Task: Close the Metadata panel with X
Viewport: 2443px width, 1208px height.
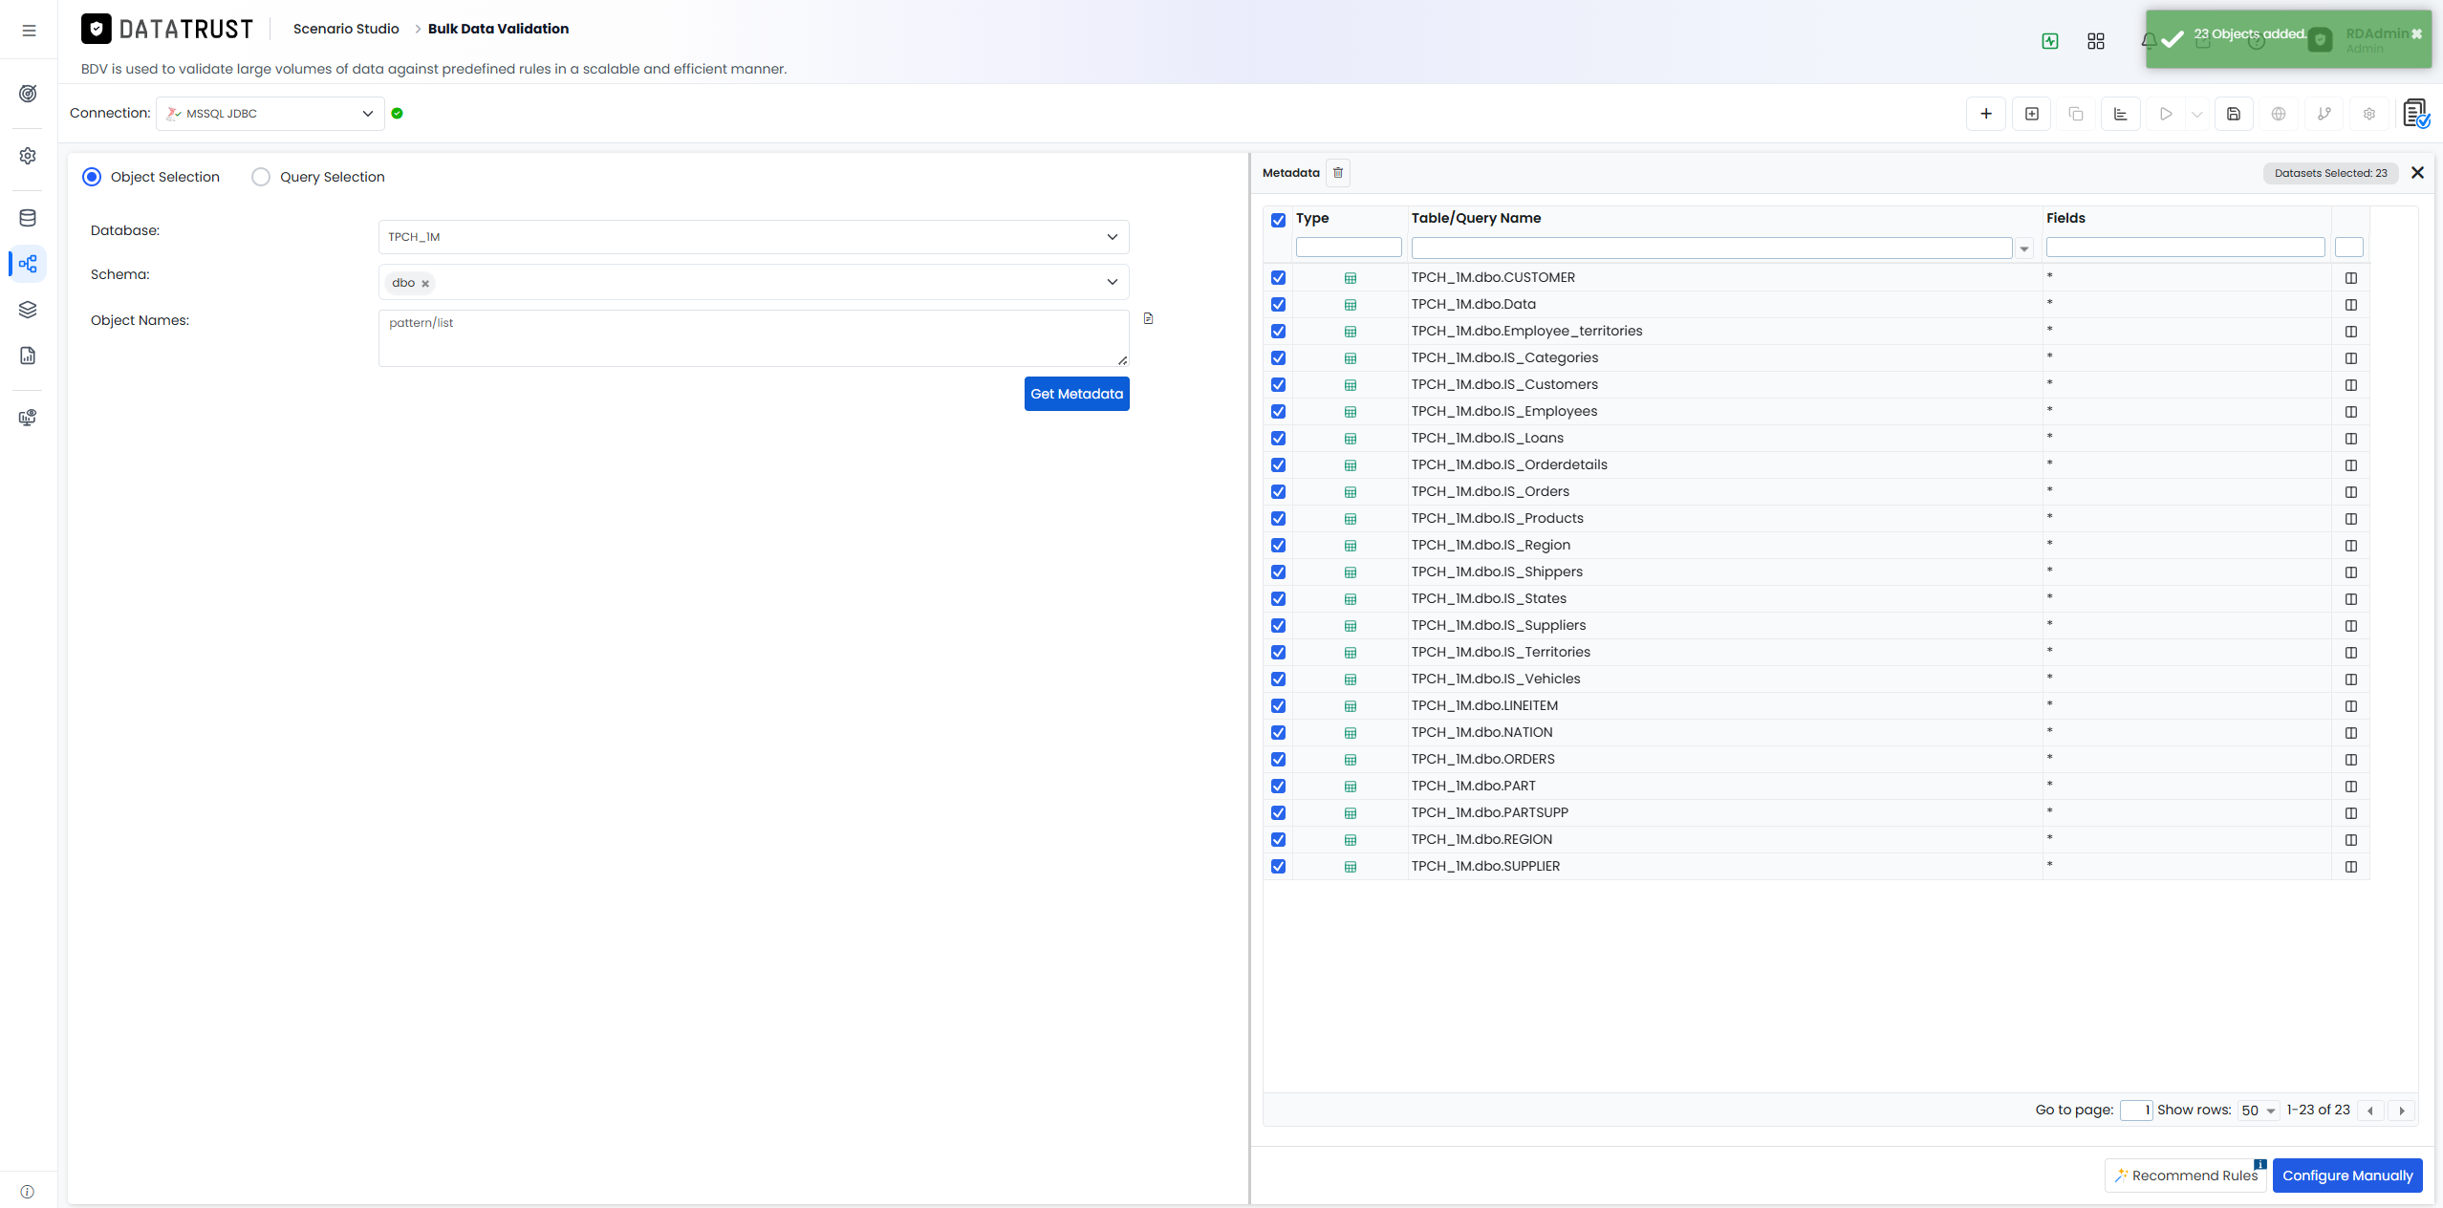Action: tap(2417, 173)
